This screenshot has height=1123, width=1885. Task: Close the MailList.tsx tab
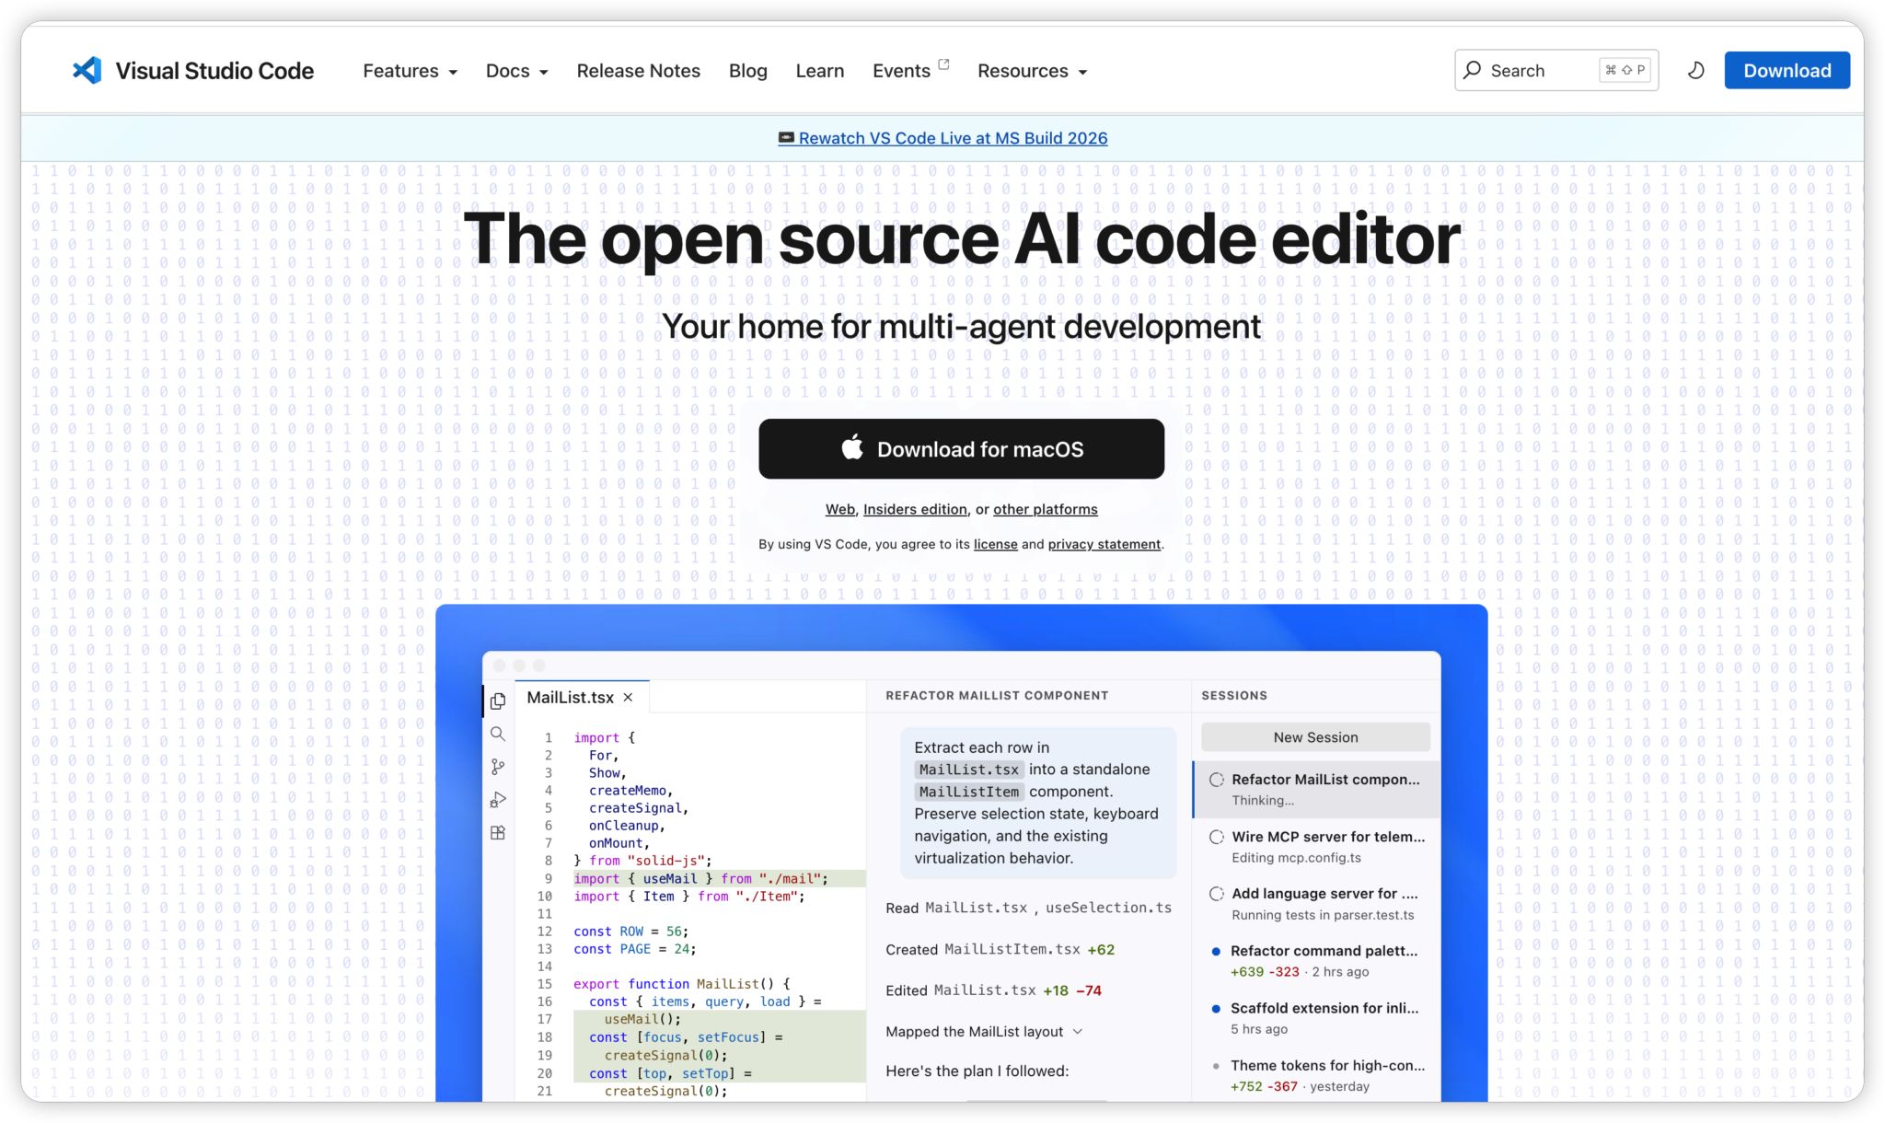tap(628, 698)
